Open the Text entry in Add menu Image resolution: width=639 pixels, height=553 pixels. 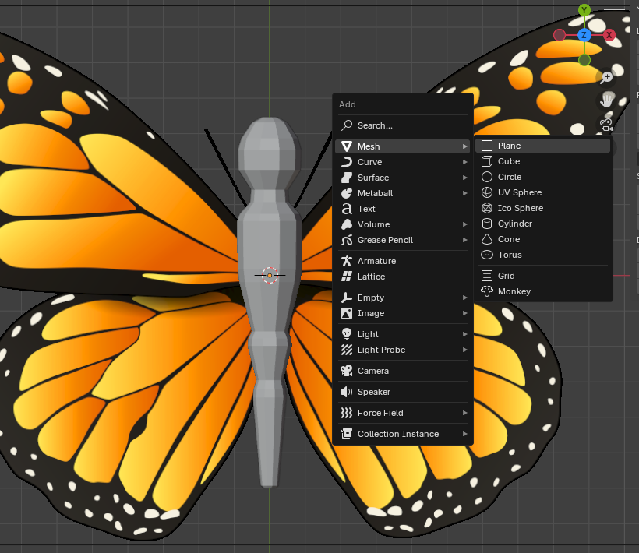point(403,209)
